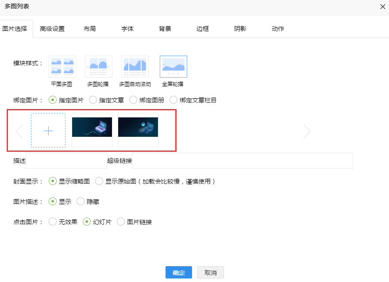Select the 全屏轮播 style icon
Image resolution: width=389 pixels, height=282 pixels.
[x=173, y=67]
